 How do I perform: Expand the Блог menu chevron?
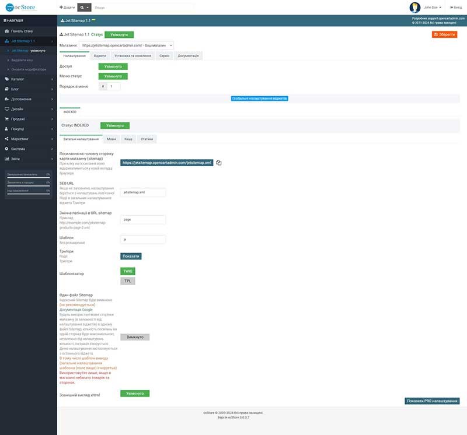[x=52, y=89]
